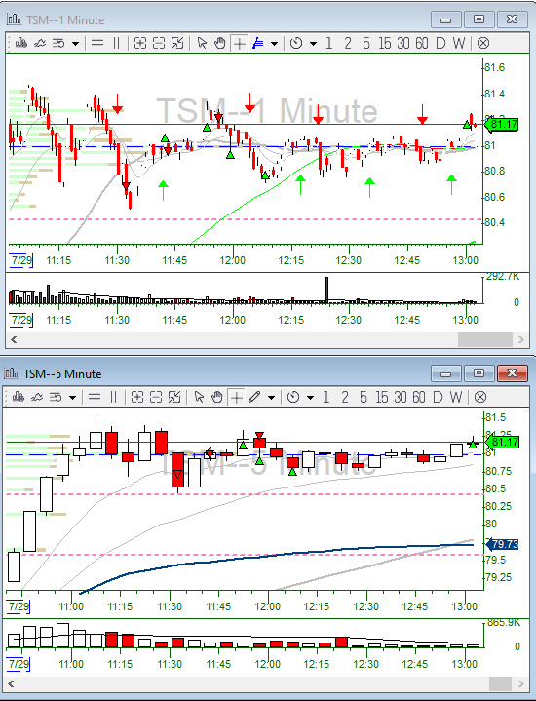Click zoom out icon in 1 Minute toolbar

click(x=159, y=43)
